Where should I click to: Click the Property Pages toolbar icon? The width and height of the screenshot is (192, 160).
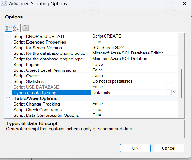point(25,28)
